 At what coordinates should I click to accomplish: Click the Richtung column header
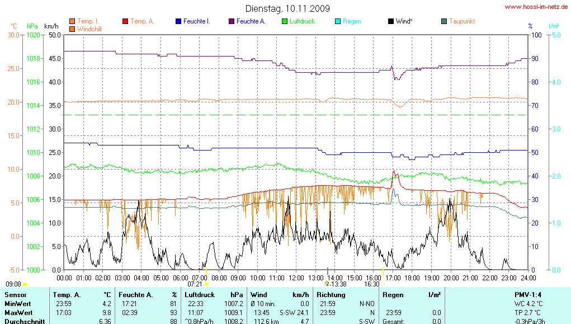pyautogui.click(x=331, y=294)
